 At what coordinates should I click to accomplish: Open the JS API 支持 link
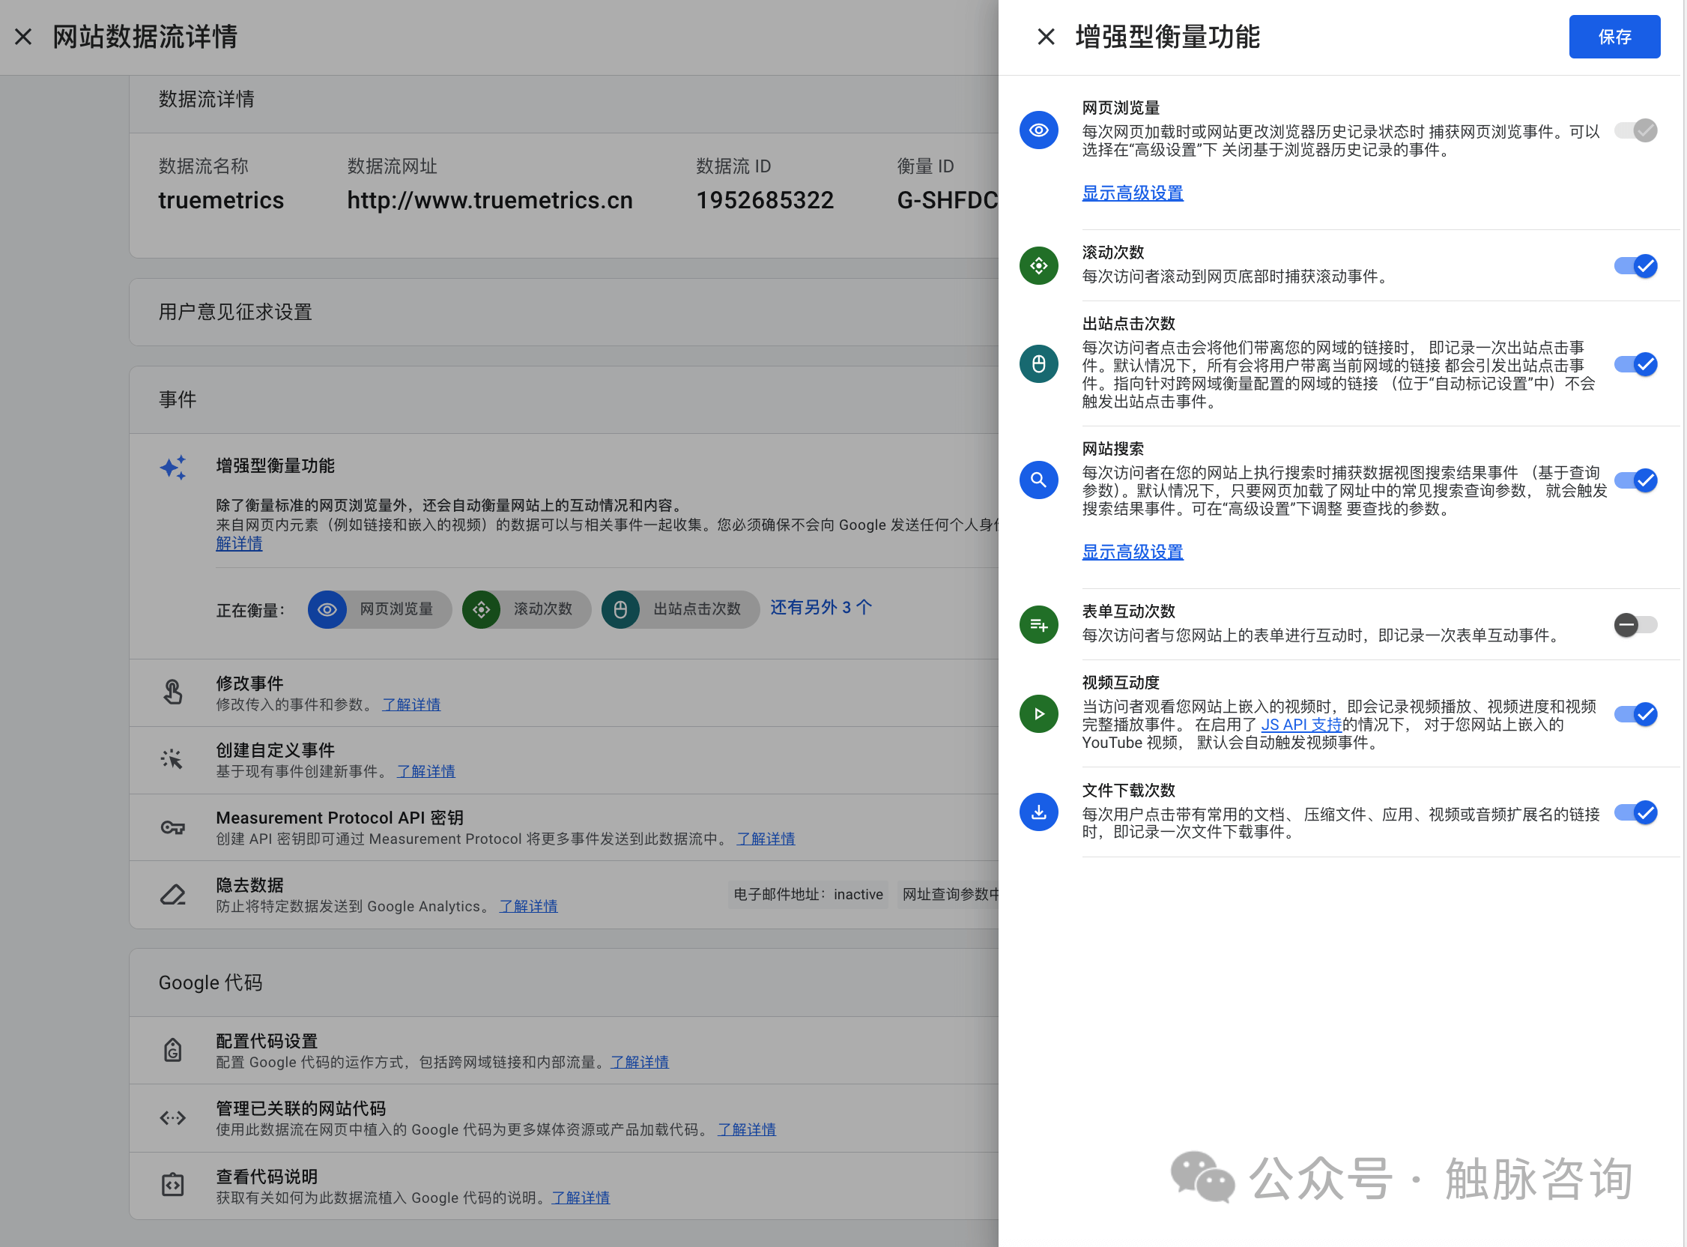pos(1301,725)
